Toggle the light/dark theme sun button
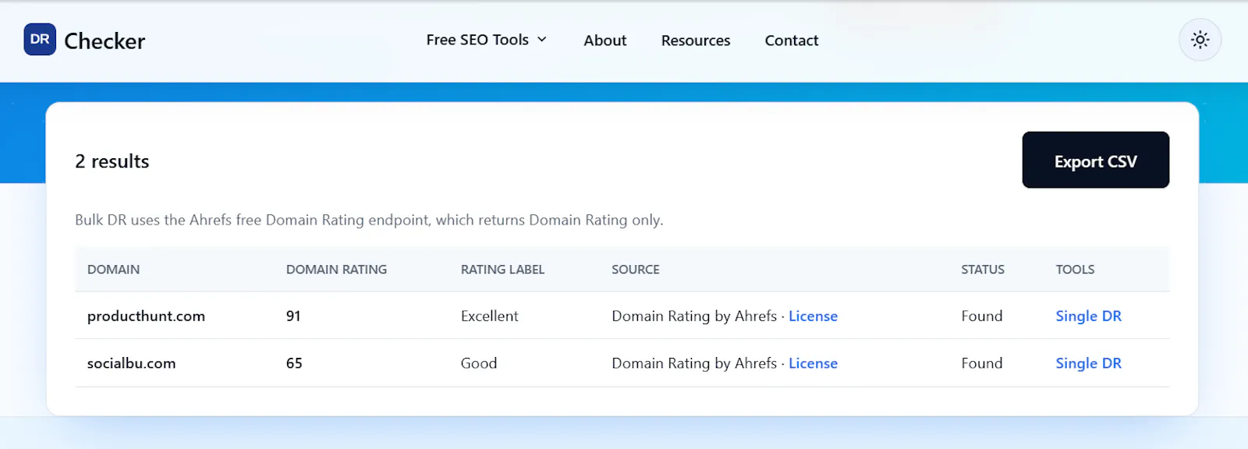Viewport: 1248px width, 449px height. tap(1200, 40)
